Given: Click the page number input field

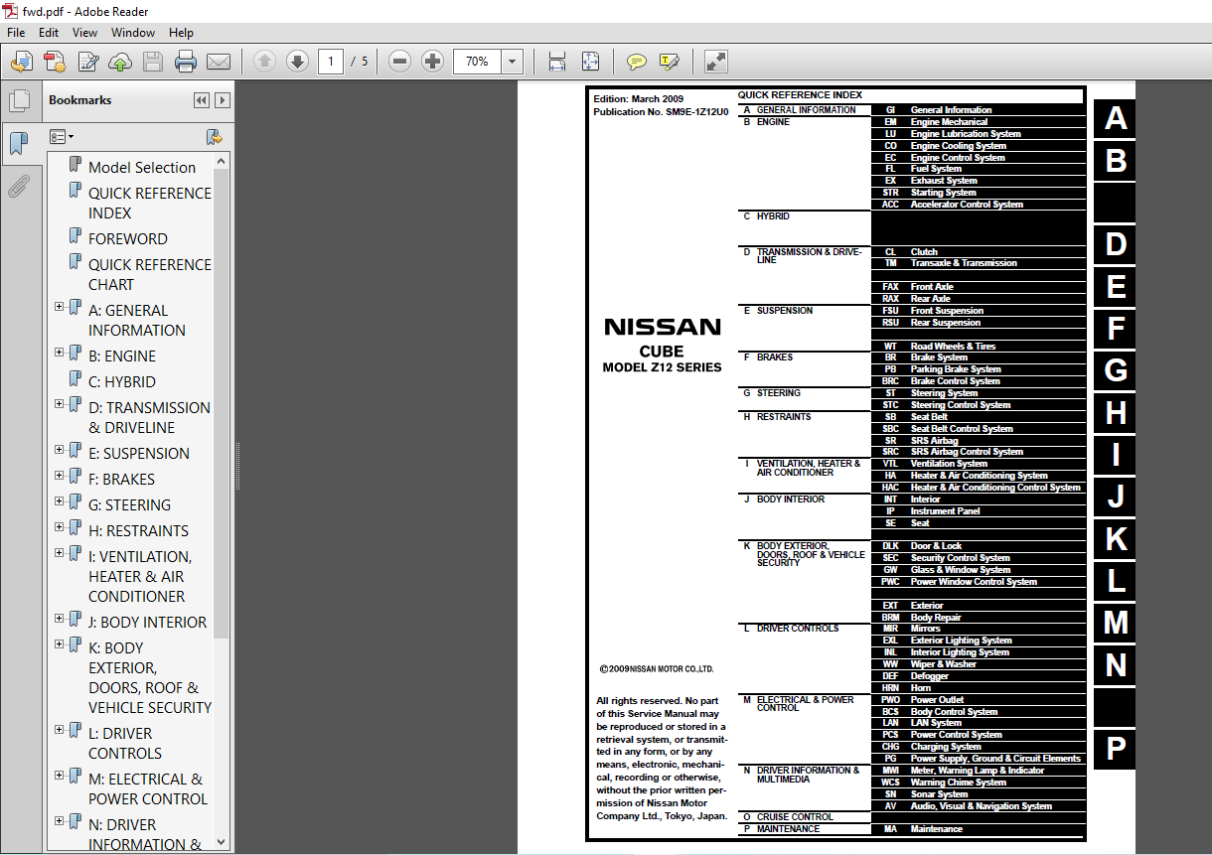Looking at the screenshot, I should pos(331,62).
